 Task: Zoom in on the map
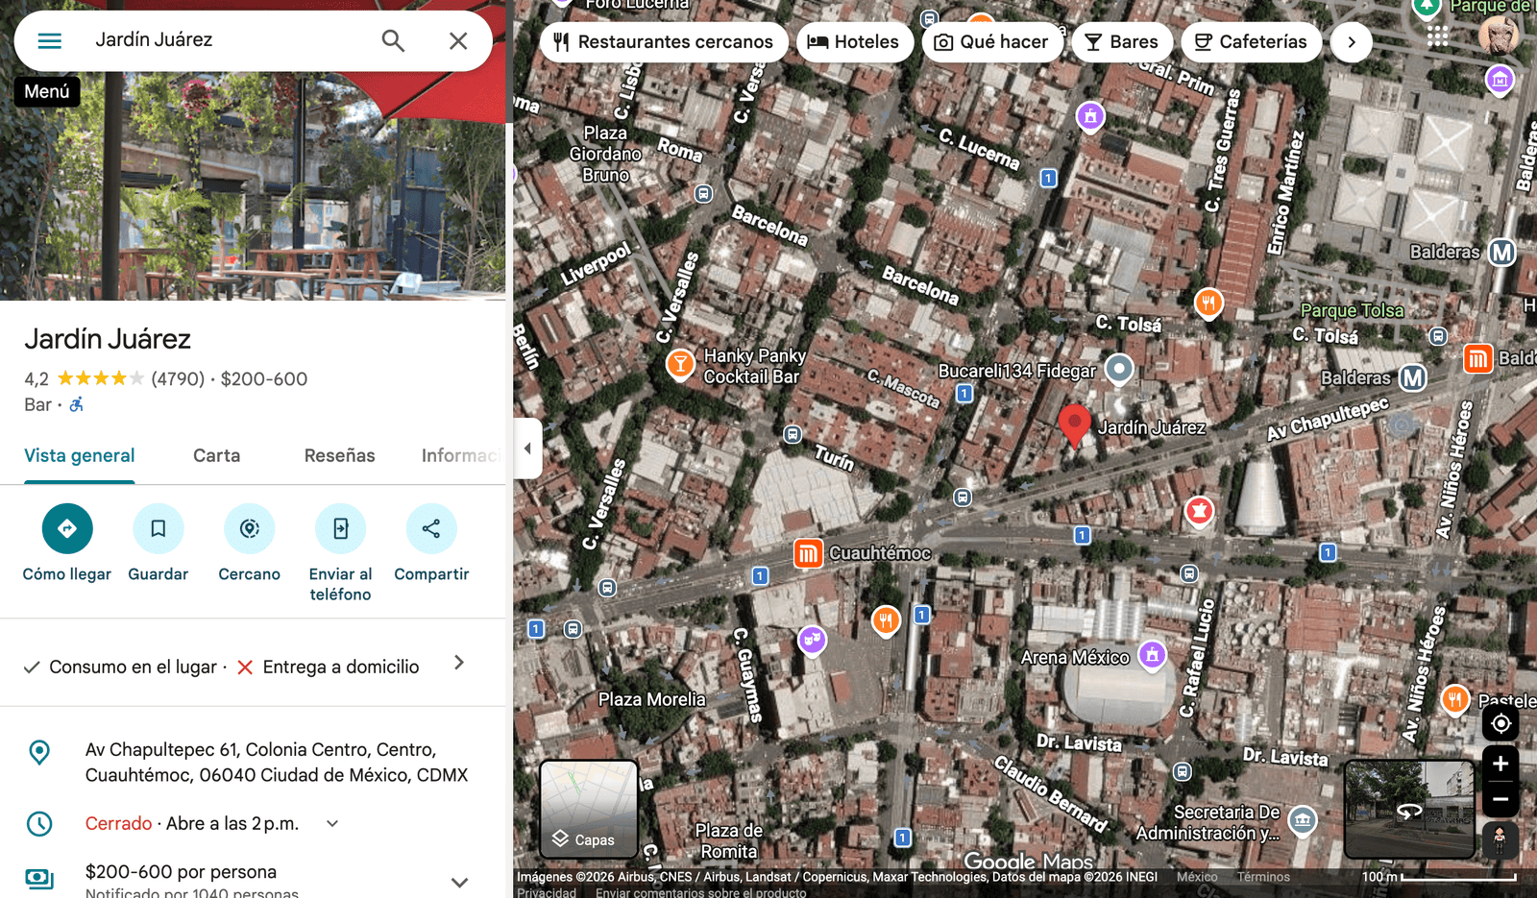coord(1500,765)
